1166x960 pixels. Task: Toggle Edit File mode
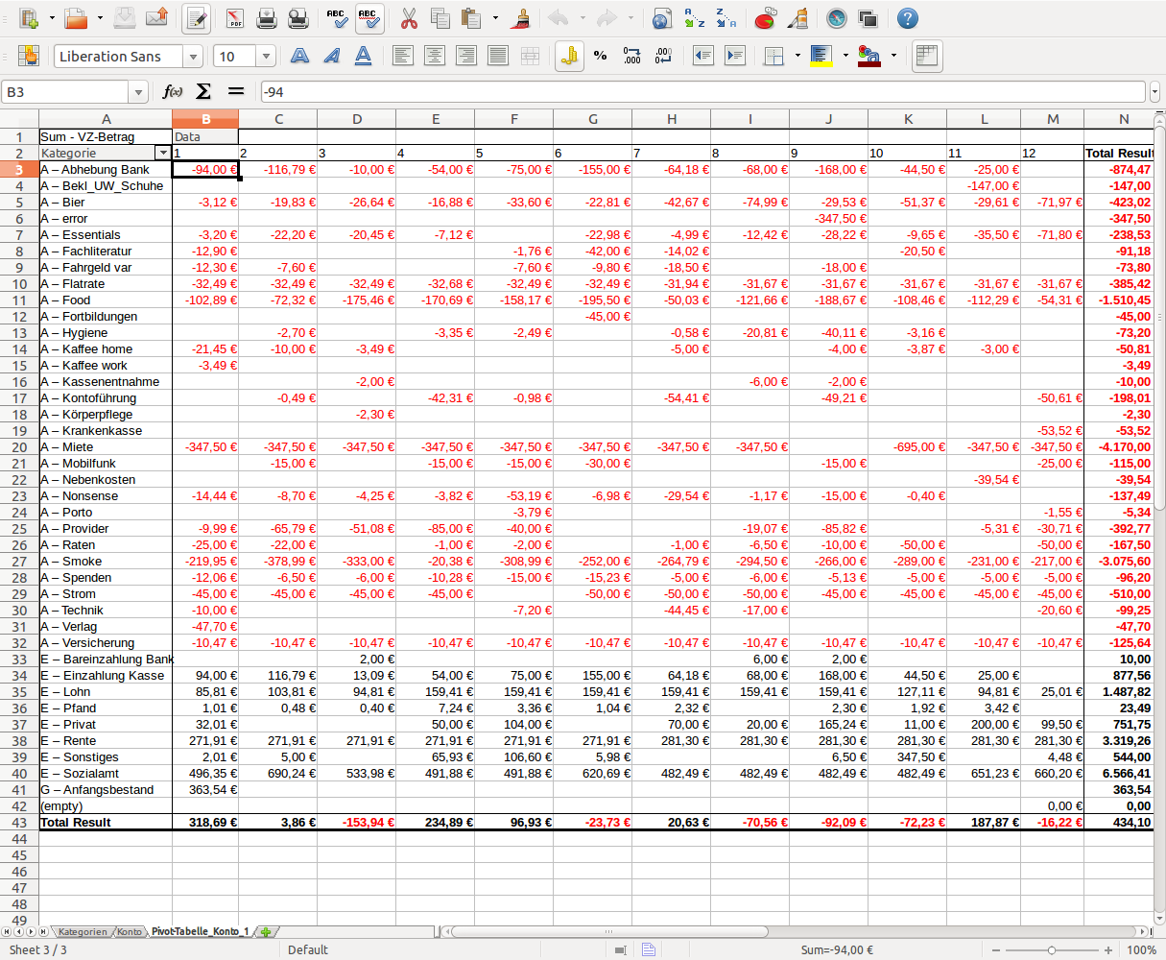[x=197, y=18]
